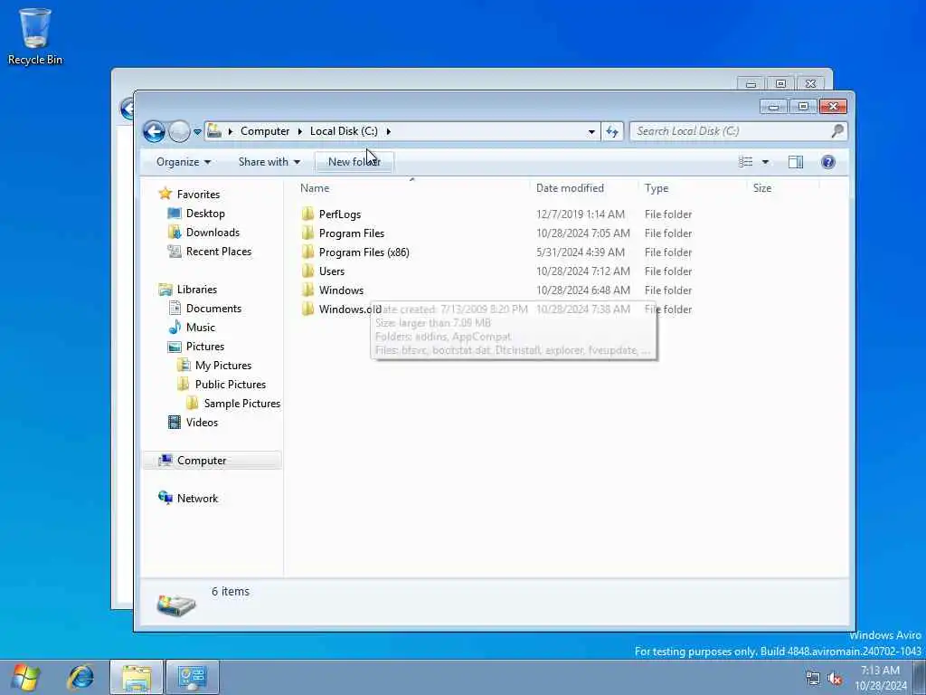Select the Program Files folder icon

[307, 233]
